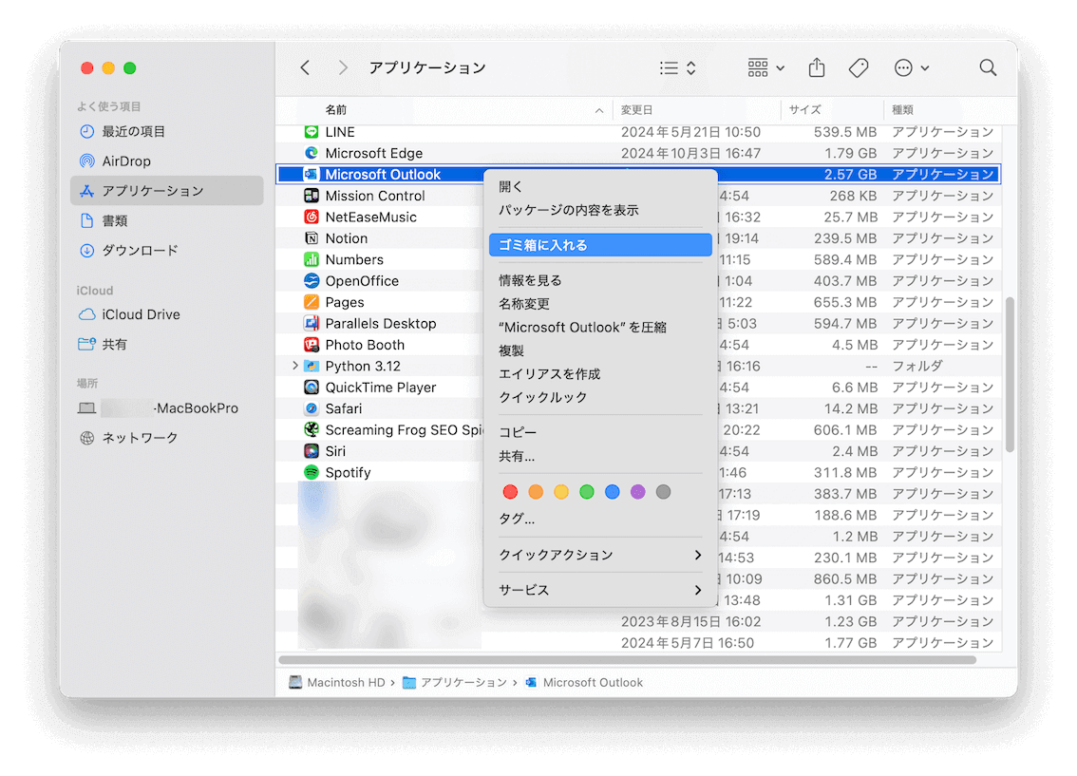The image size is (1077, 776).
Task: Apply the purple tag color
Action: (637, 492)
